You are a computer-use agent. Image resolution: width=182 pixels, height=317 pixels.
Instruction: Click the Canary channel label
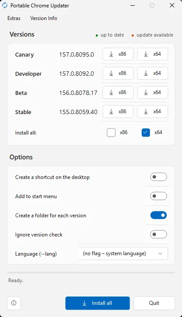pyautogui.click(x=25, y=55)
